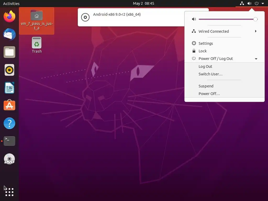268x201 pixels.
Task: Select the vm_7_pass_is_just_a home folder
Action: coord(37,20)
